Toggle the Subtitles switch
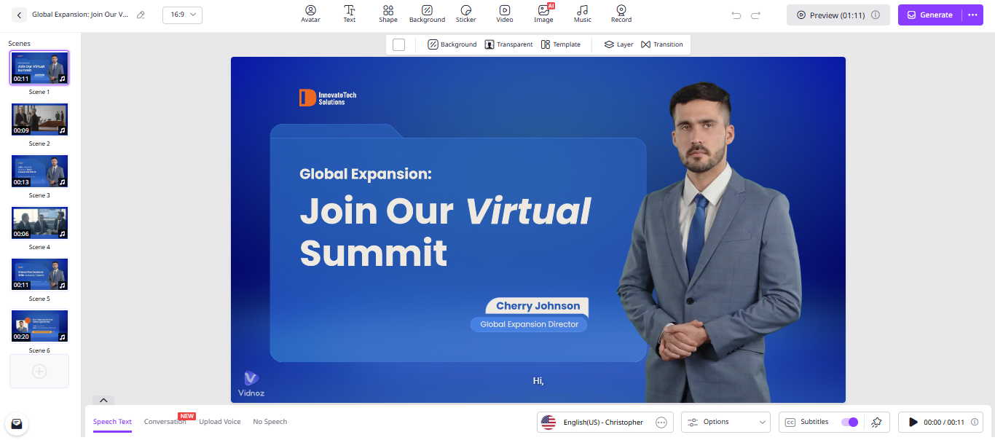The width and height of the screenshot is (995, 440). (x=849, y=422)
